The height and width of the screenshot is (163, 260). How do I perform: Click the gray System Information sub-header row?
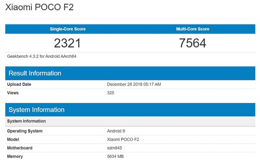[x=26, y=121]
